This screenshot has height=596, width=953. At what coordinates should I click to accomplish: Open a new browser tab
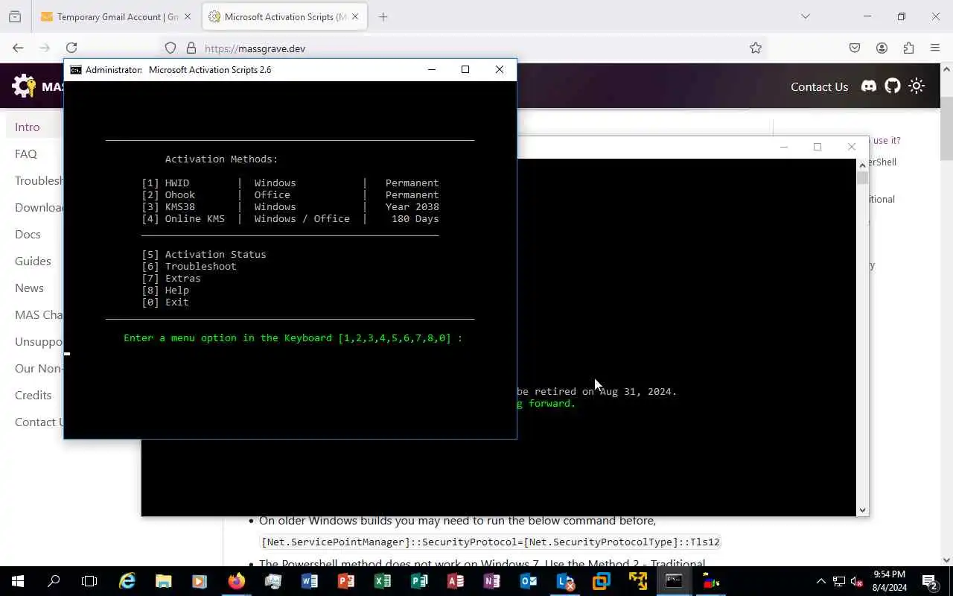point(383,16)
